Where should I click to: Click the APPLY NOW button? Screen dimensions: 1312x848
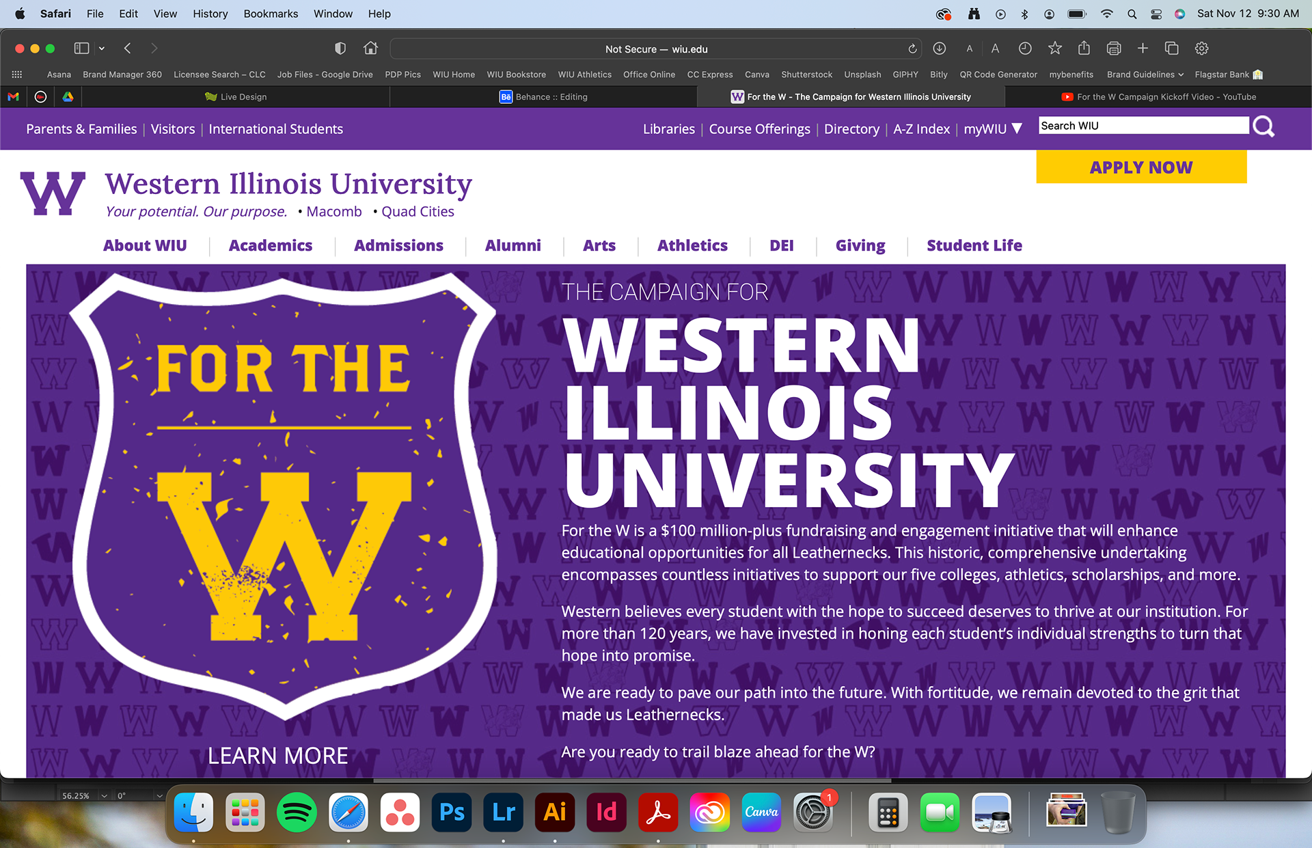click(x=1141, y=167)
